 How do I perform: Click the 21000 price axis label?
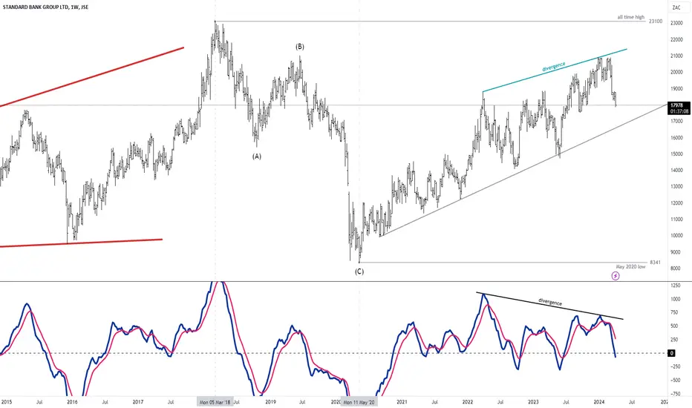pos(676,56)
